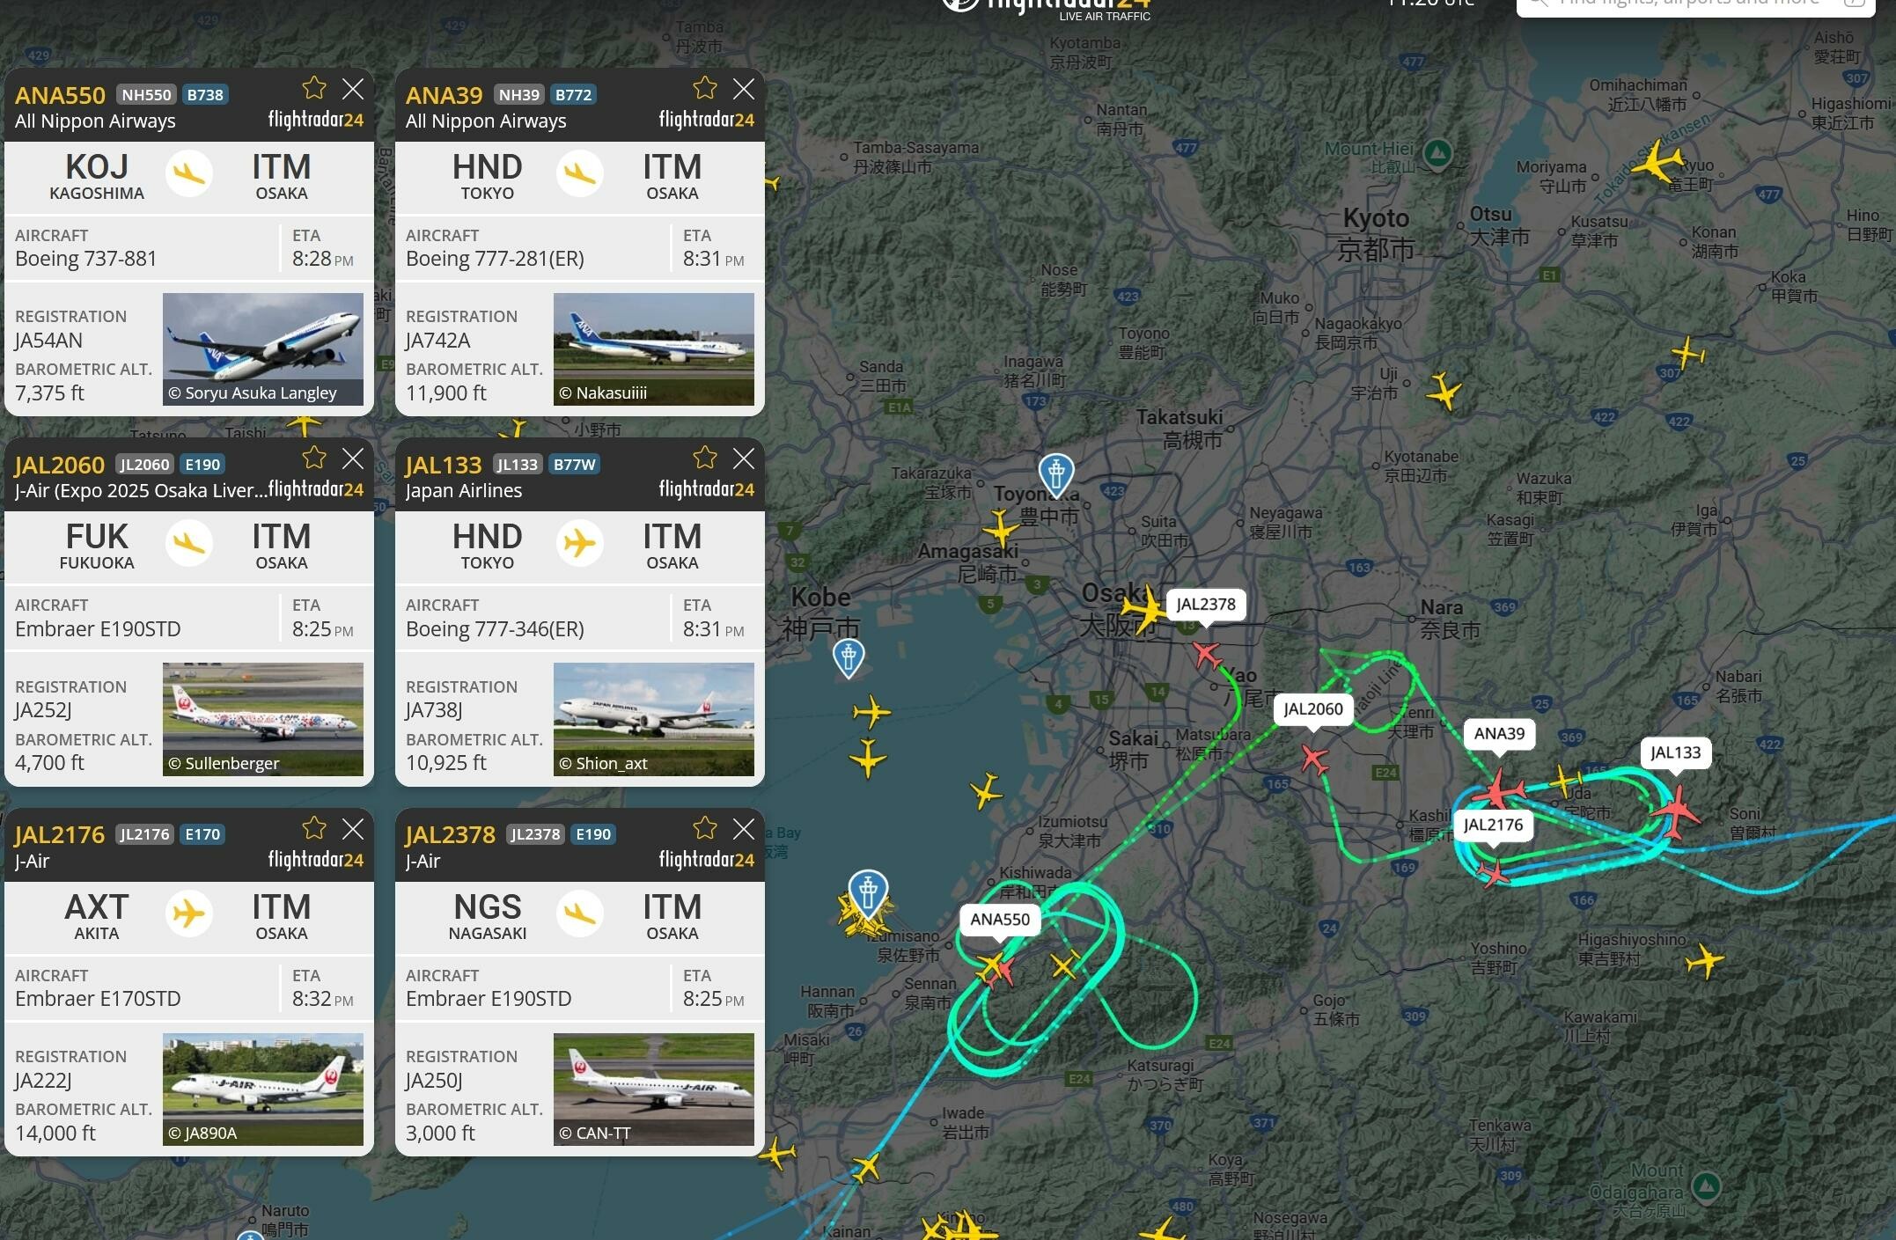Image resolution: width=1896 pixels, height=1240 pixels.
Task: Click registration JA54AN on ANA550 card
Action: tap(49, 341)
